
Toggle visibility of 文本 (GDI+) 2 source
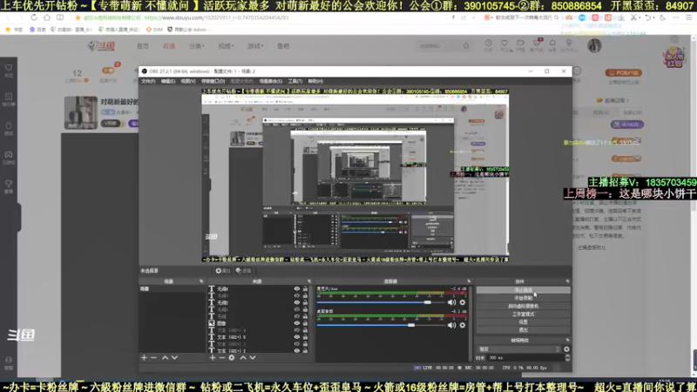point(296,351)
